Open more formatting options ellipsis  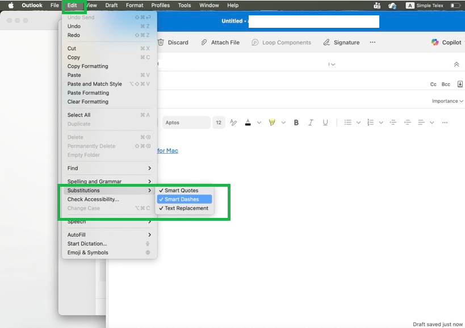(445, 123)
